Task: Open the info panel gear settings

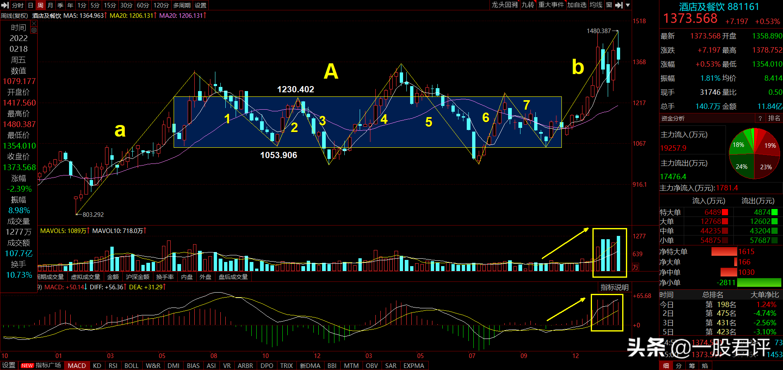Action: coord(34,30)
